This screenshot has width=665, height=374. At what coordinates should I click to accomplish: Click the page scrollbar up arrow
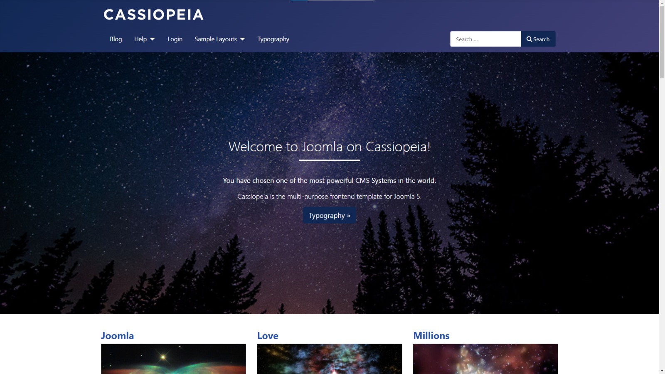click(662, 3)
